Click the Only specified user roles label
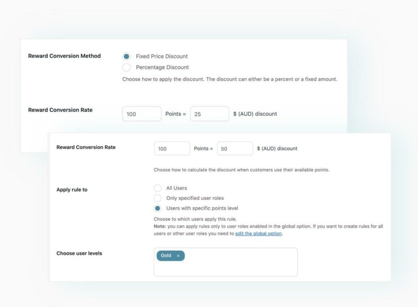 click(x=195, y=198)
